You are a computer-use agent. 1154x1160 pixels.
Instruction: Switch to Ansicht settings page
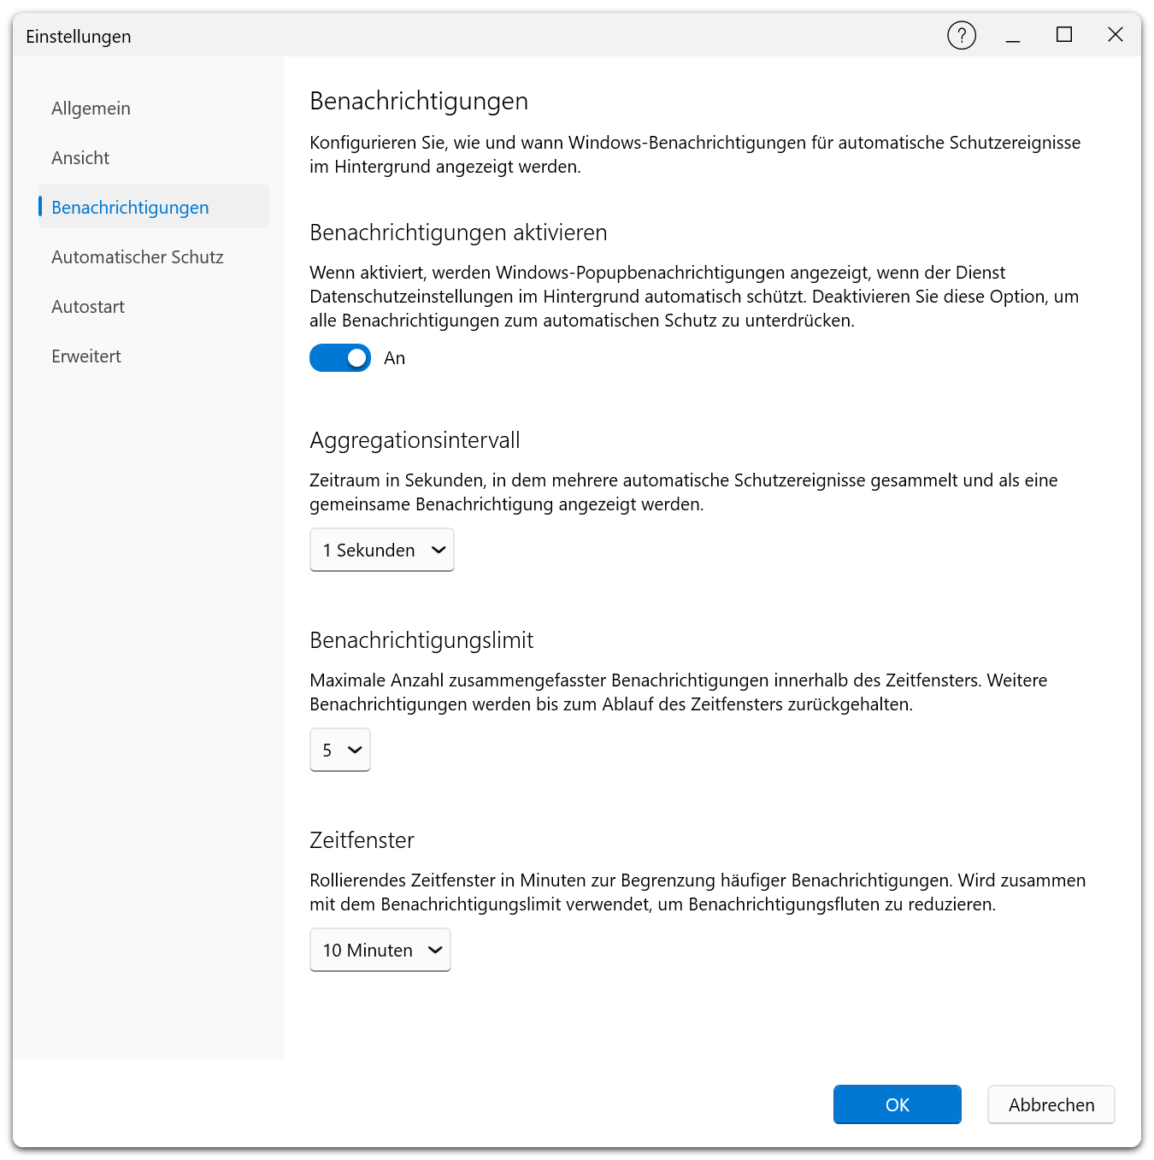click(x=154, y=158)
